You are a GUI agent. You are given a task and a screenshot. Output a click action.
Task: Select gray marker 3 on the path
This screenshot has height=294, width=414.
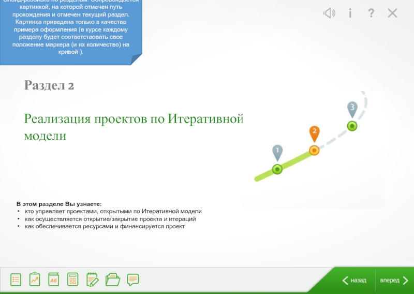352,109
